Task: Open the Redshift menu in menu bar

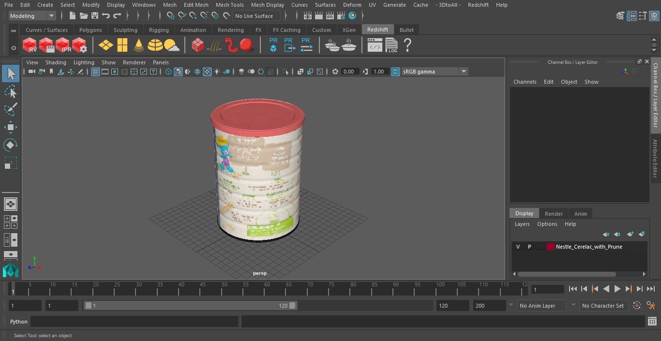Action: click(x=478, y=5)
